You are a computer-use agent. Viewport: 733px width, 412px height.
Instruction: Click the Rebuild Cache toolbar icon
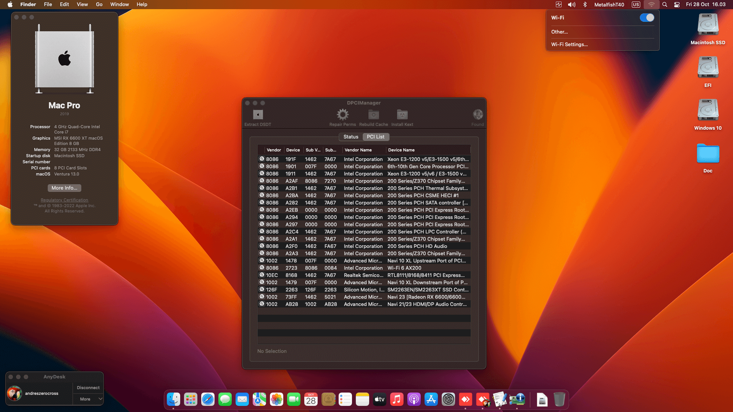point(373,115)
